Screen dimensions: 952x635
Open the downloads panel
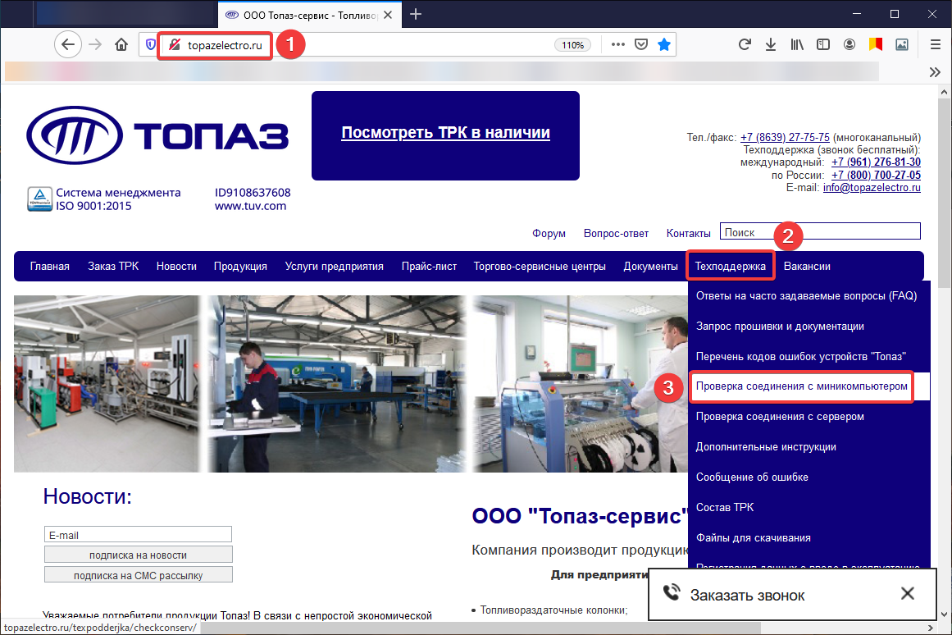click(x=771, y=44)
